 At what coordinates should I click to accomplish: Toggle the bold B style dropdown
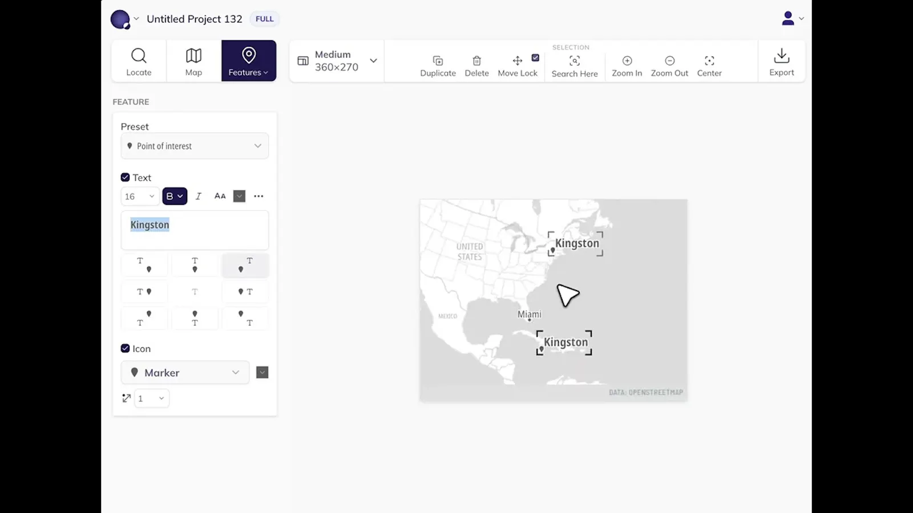tap(175, 196)
